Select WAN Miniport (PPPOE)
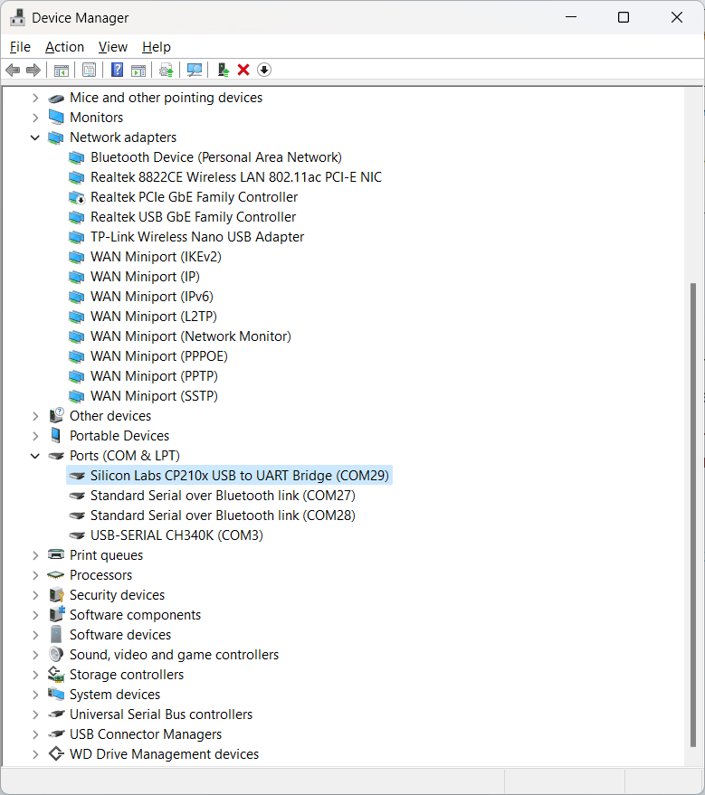This screenshot has width=705, height=795. coord(158,356)
